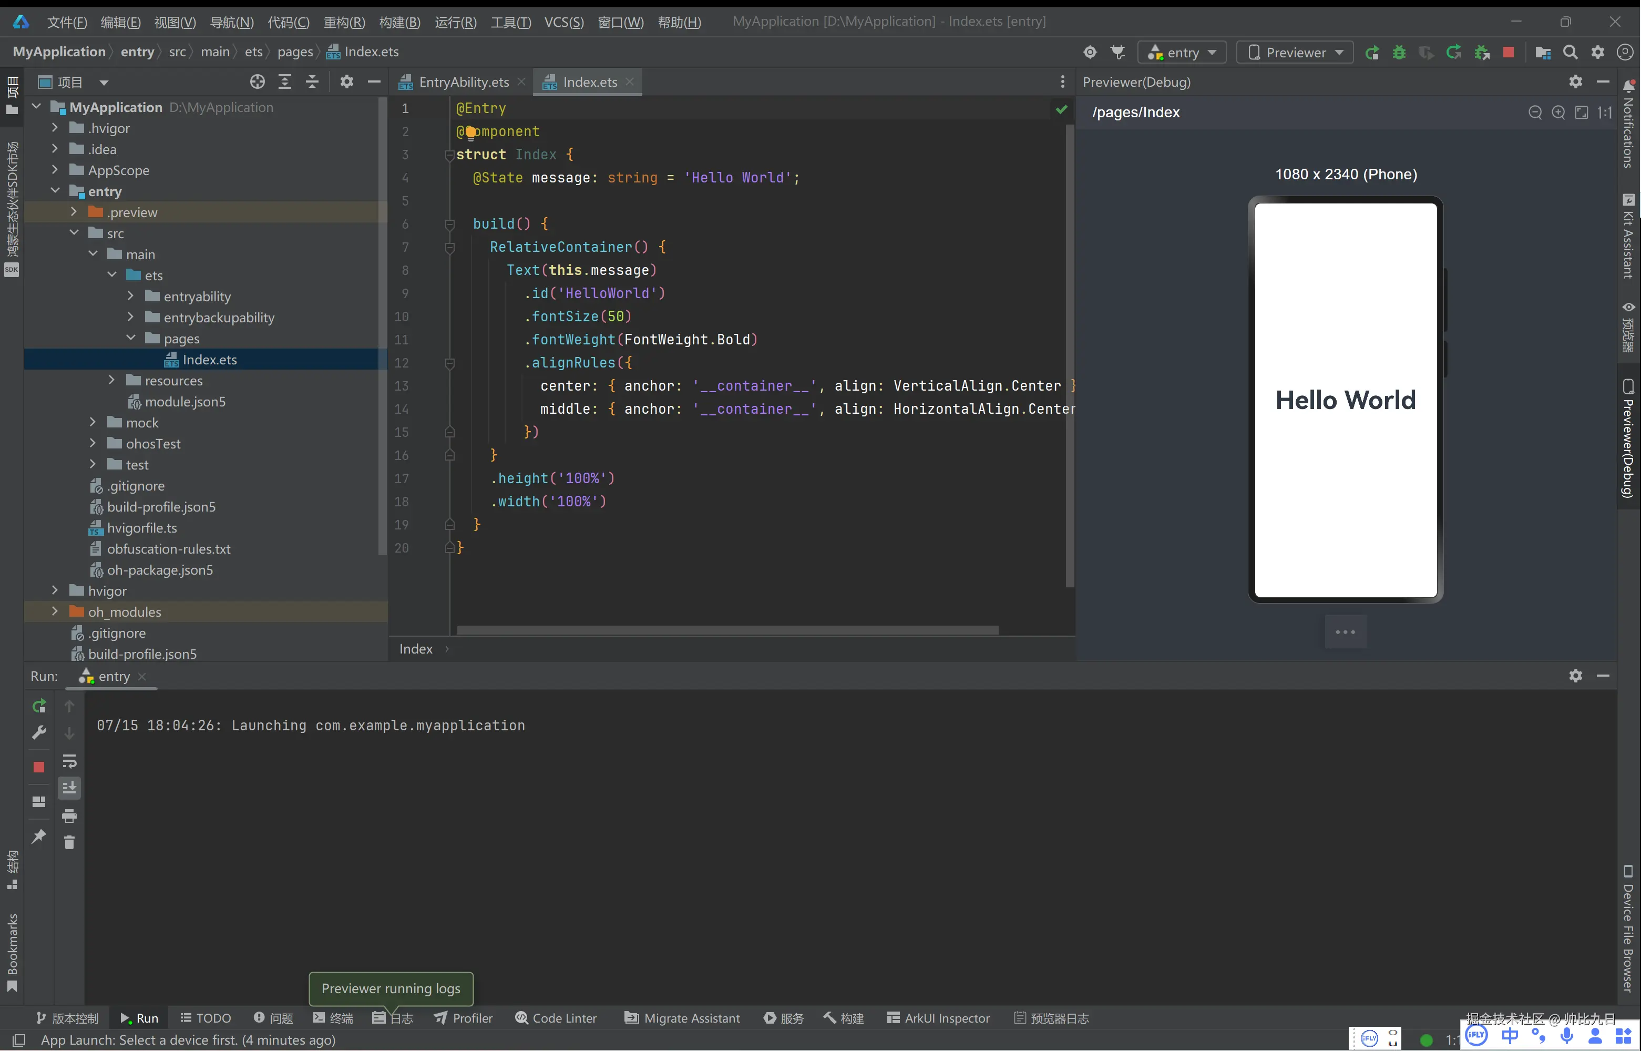Click the three-dots button below phone preview
Screen dimensions: 1641x1051
pos(1345,632)
